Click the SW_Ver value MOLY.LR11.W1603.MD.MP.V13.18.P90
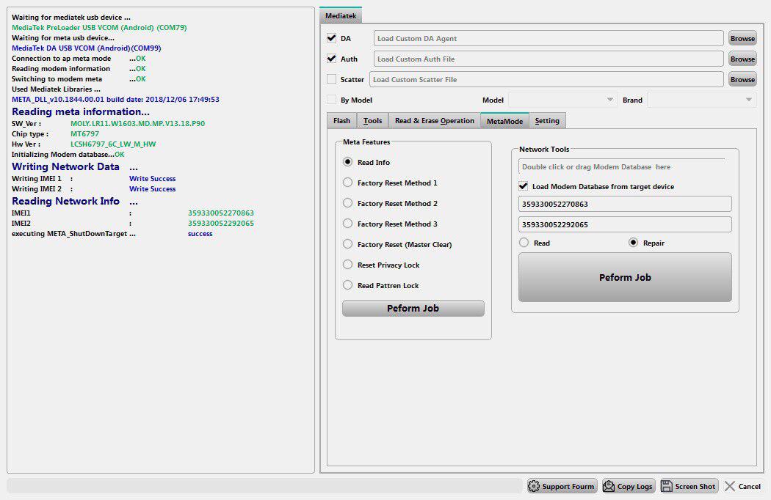The height and width of the screenshot is (500, 771). point(138,123)
